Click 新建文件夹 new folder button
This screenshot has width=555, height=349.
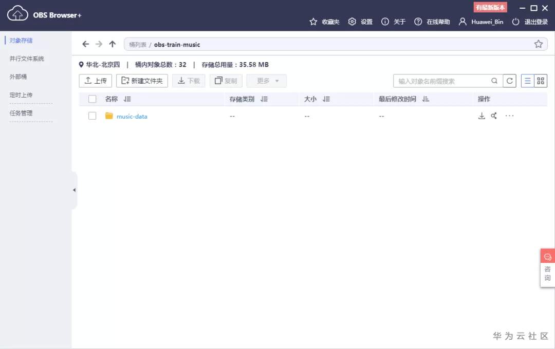(142, 81)
